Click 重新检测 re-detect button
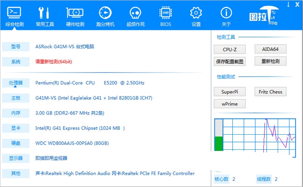This screenshot has width=303, height=187. pos(270,61)
